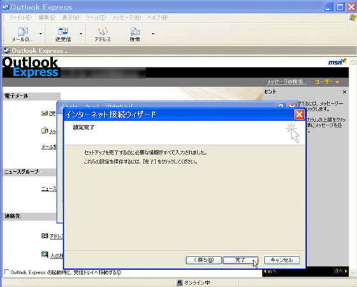Click the 戻る (Back) button in the wizard
357x287 pixels.
click(203, 260)
